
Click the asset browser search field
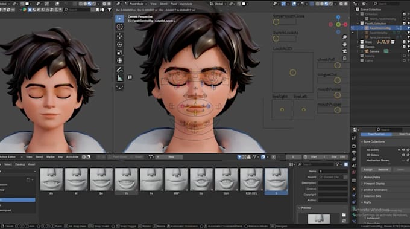(x=316, y=164)
